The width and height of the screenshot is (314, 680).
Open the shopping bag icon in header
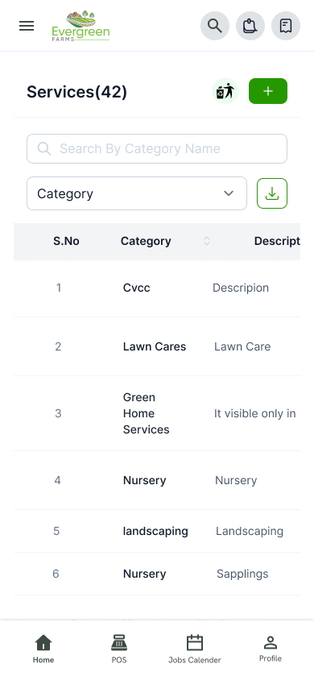250,26
